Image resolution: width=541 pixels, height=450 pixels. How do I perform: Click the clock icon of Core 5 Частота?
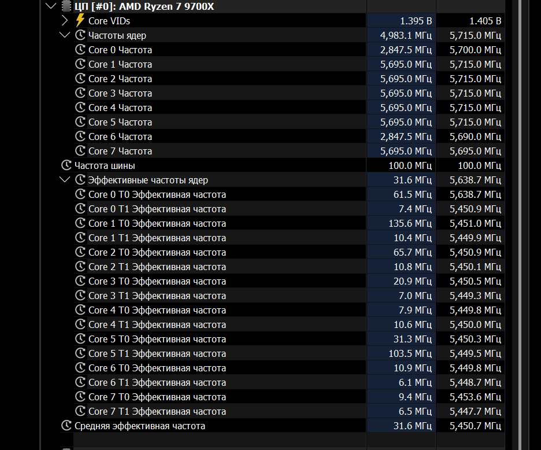(x=80, y=122)
